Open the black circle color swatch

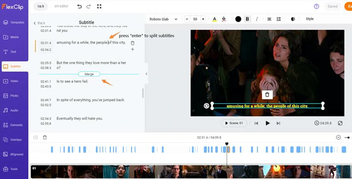coord(238,19)
